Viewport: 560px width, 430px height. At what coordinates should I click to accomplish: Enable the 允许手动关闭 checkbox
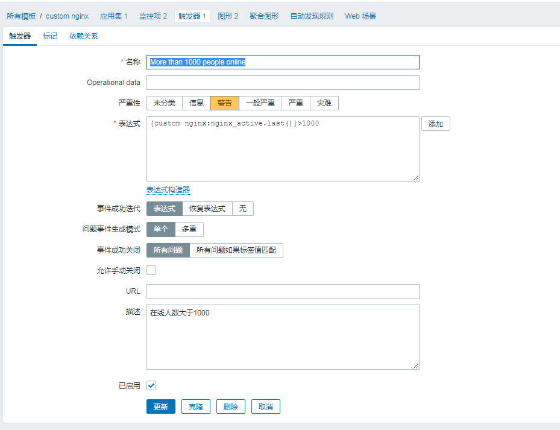151,270
